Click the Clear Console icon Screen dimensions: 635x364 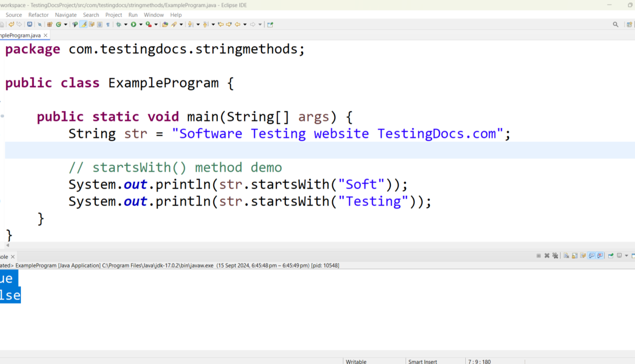coord(567,256)
